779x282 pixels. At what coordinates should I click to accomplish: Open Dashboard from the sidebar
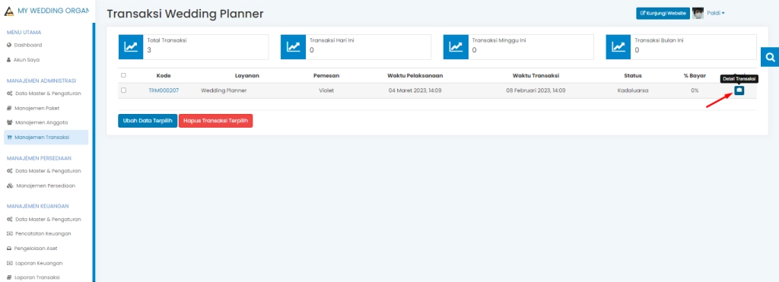tap(24, 45)
